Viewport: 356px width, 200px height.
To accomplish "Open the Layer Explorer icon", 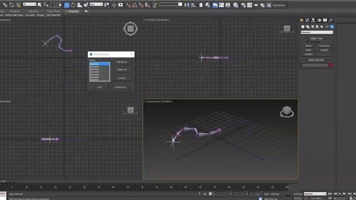I will pos(207,5).
